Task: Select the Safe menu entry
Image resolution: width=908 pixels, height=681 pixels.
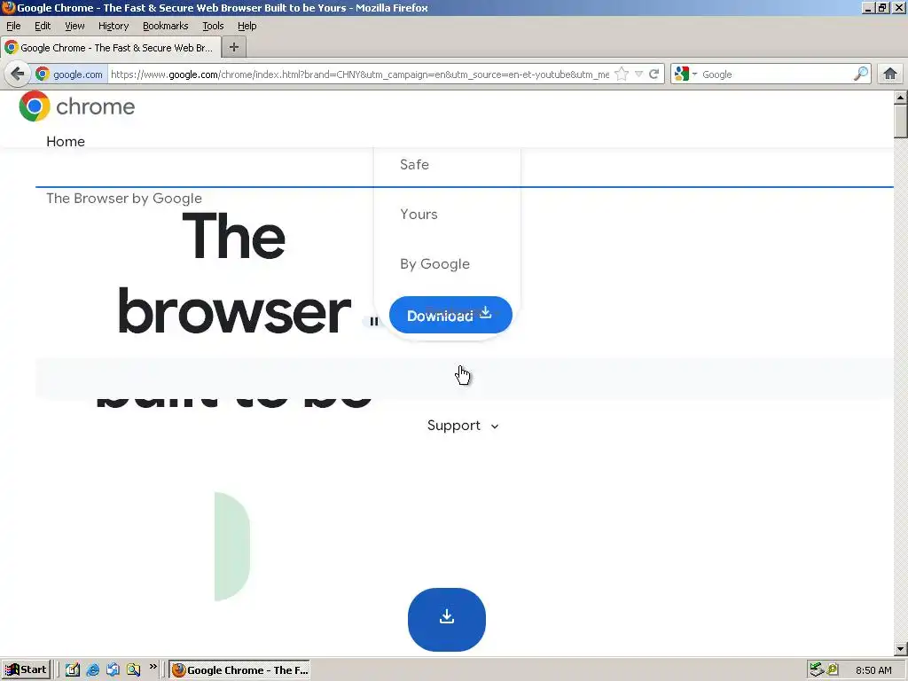Action: [415, 164]
